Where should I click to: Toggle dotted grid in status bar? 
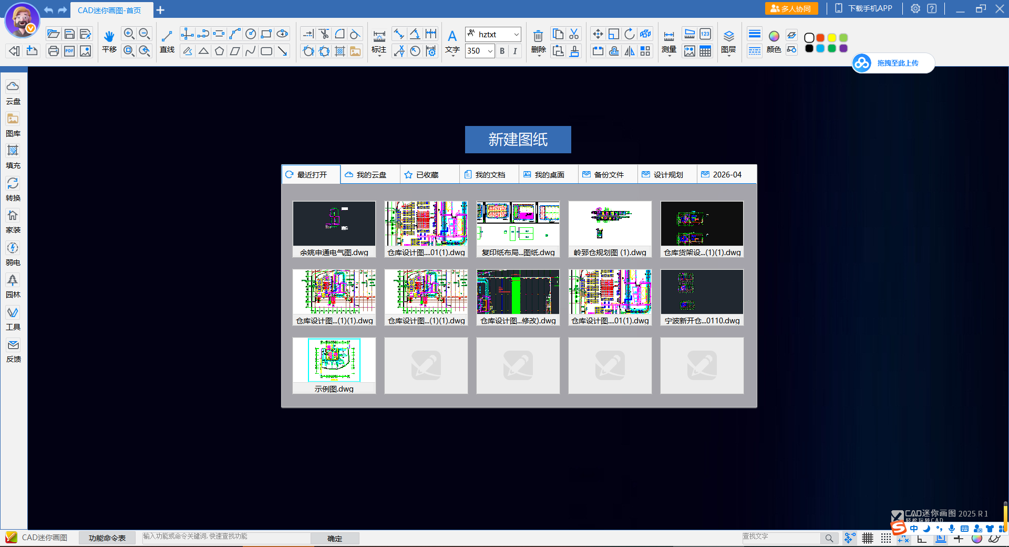point(886,538)
